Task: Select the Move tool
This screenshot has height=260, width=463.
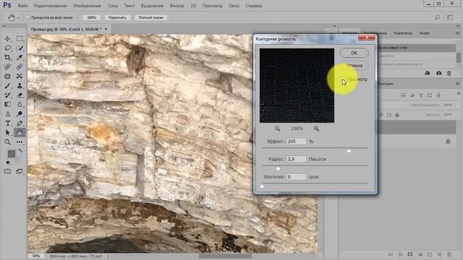Action: (x=8, y=38)
